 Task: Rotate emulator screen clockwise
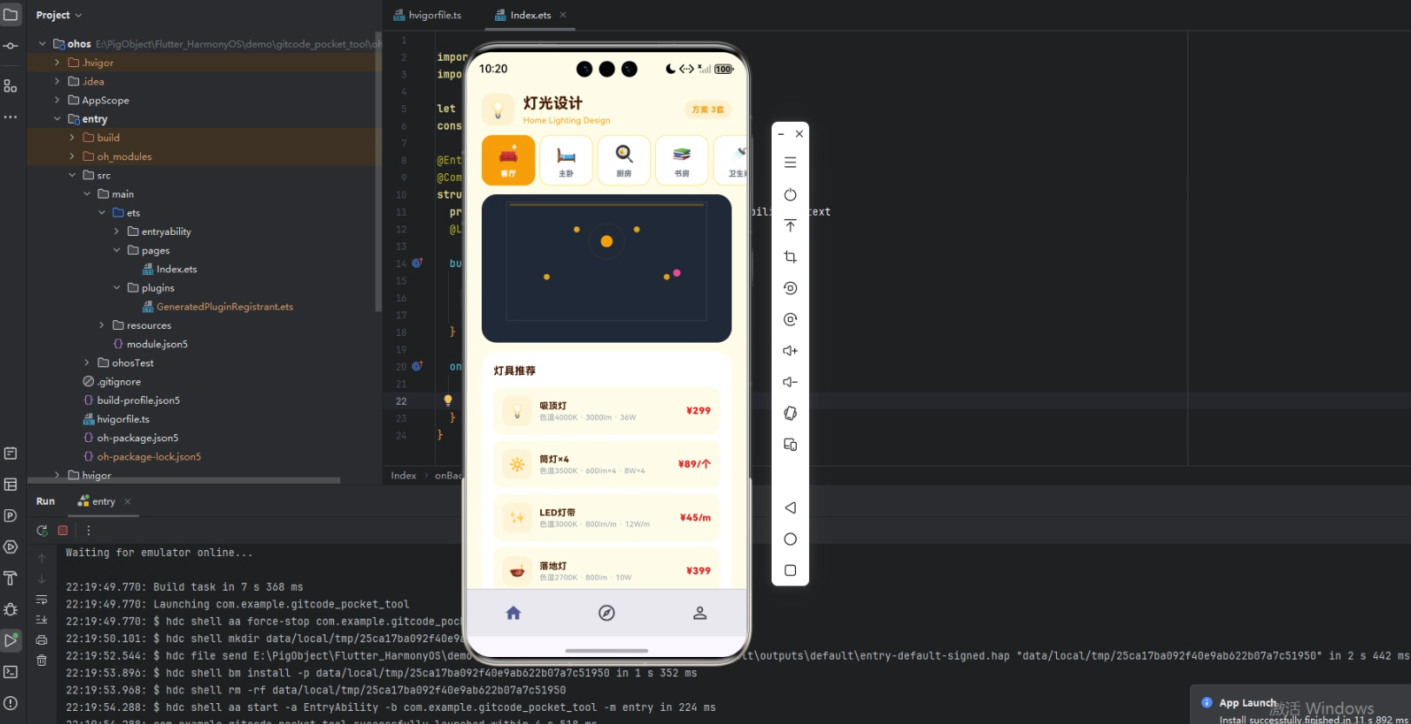pyautogui.click(x=790, y=319)
